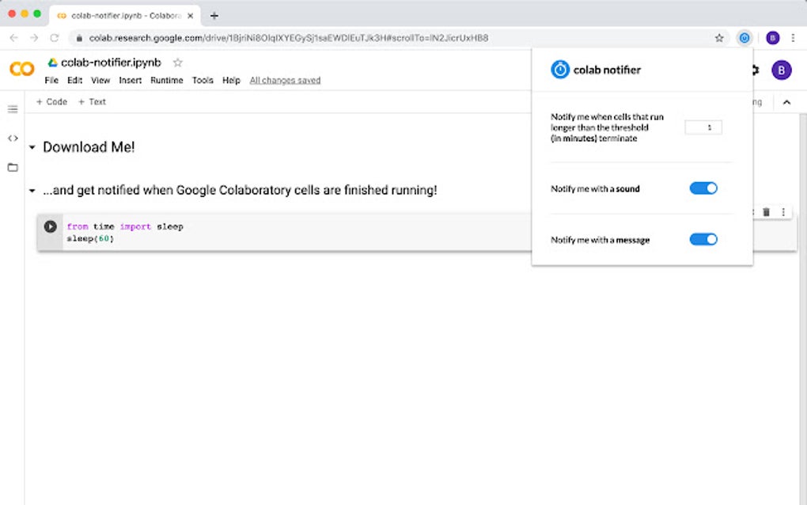This screenshot has height=505, width=807.
Task: Click the colab notifier extension icon in toolbar
Action: coord(744,37)
